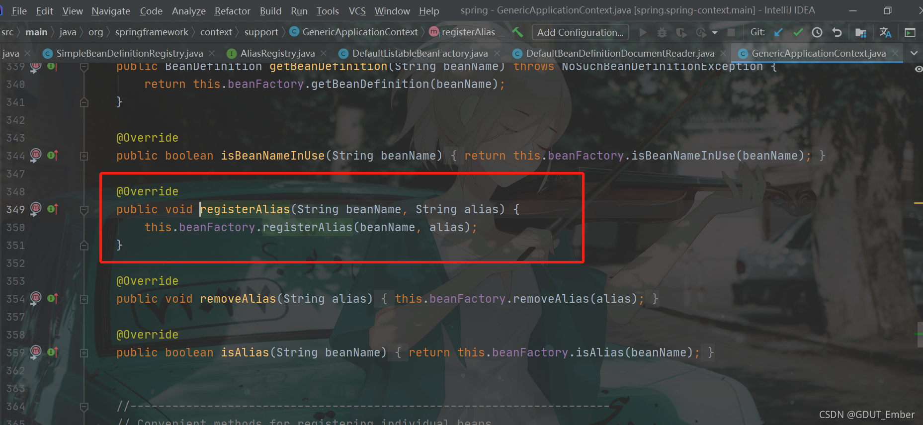Click implements gutter icon on line 354
Image resolution: width=923 pixels, height=425 pixels.
click(53, 299)
